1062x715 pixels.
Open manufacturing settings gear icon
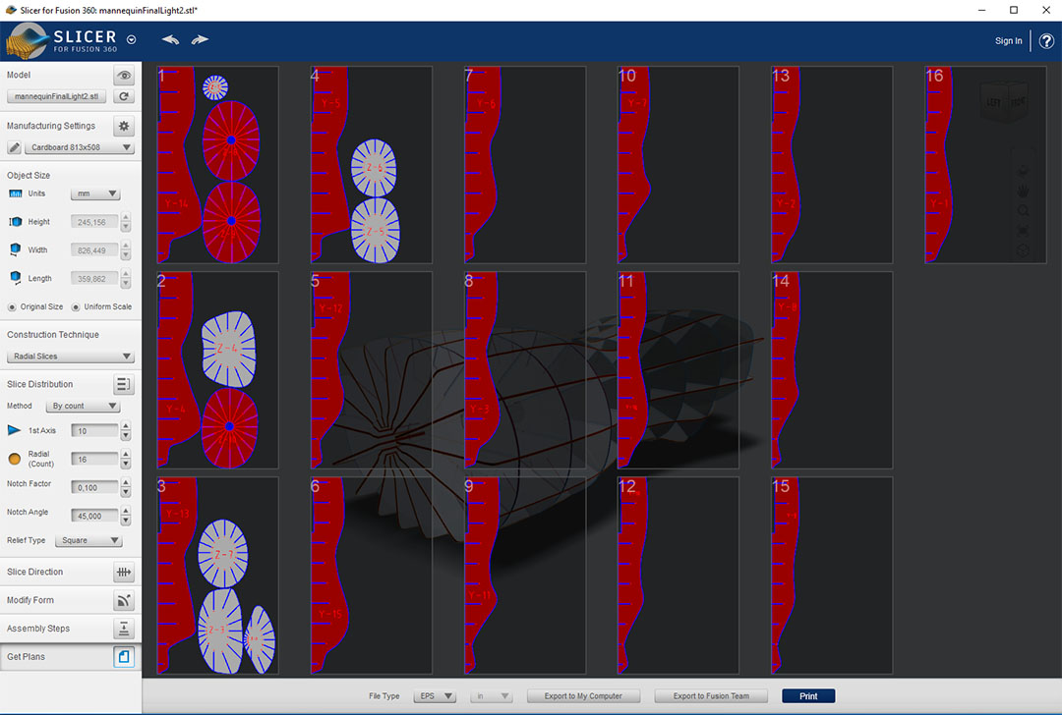[123, 126]
